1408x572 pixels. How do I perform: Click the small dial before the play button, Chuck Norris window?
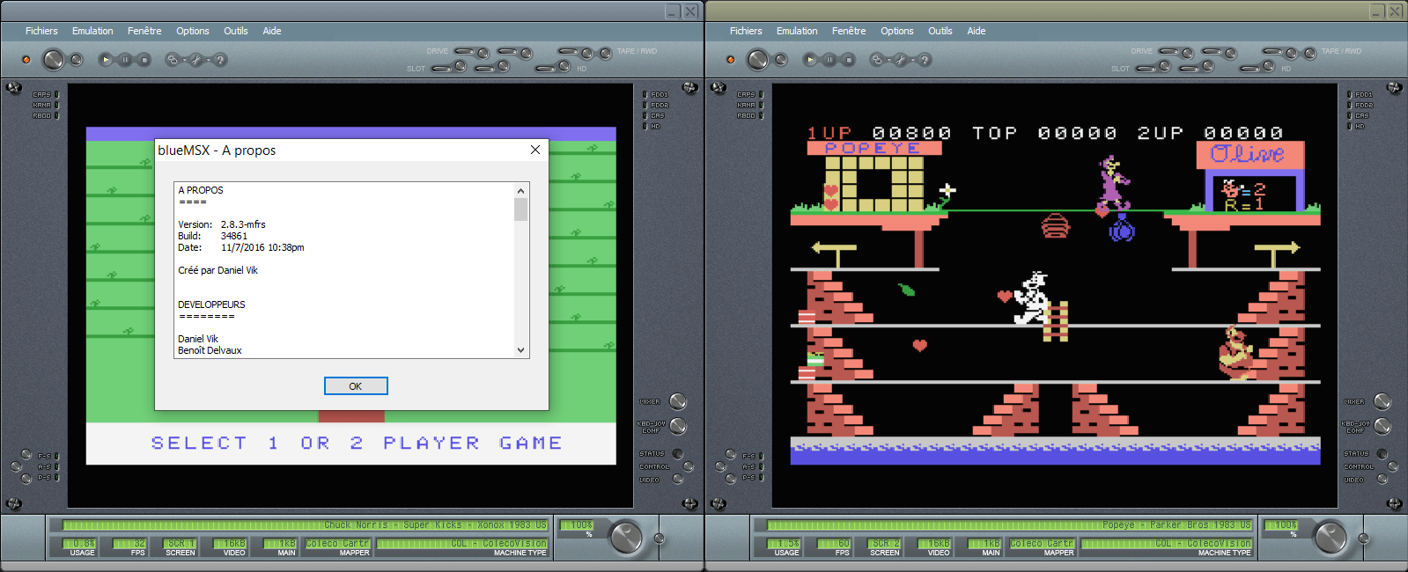tap(77, 60)
